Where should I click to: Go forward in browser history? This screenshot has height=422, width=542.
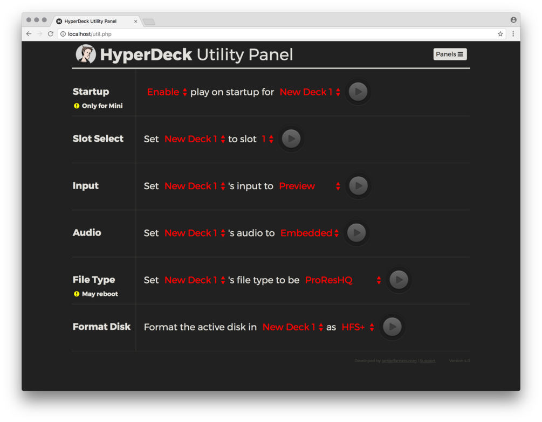(40, 34)
